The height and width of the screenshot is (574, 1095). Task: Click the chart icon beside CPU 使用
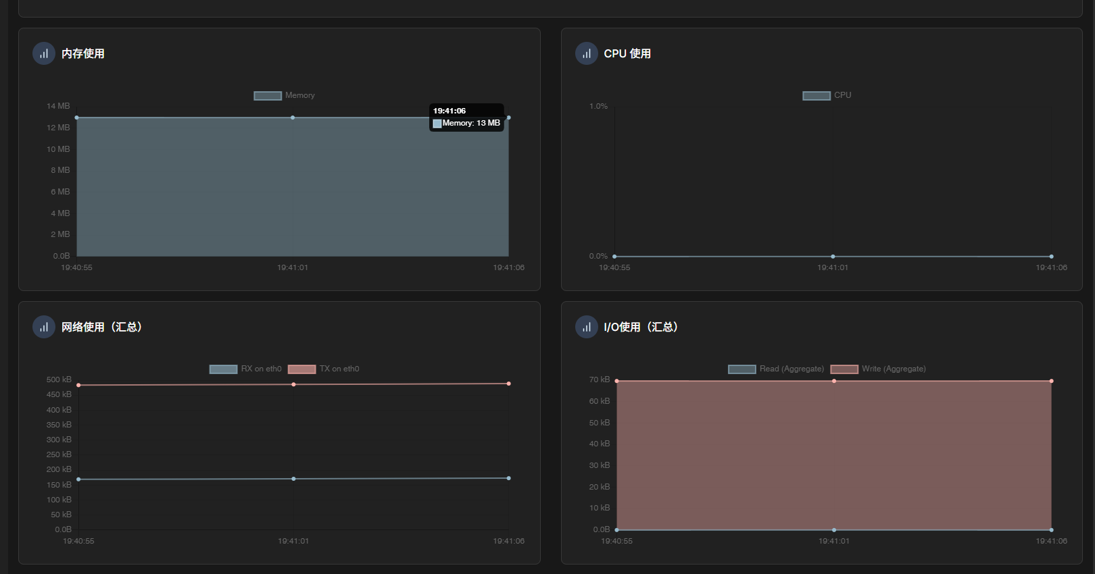pos(587,53)
